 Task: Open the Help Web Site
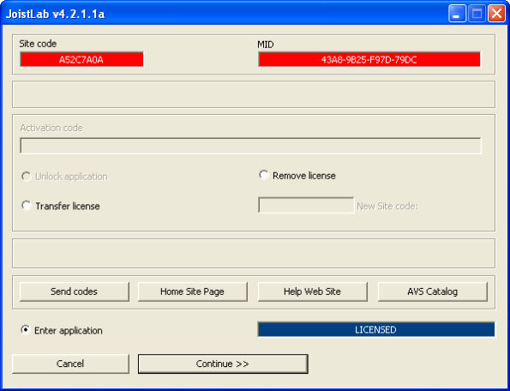[x=313, y=292]
